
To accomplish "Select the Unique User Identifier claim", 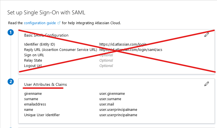I will 42,115.
